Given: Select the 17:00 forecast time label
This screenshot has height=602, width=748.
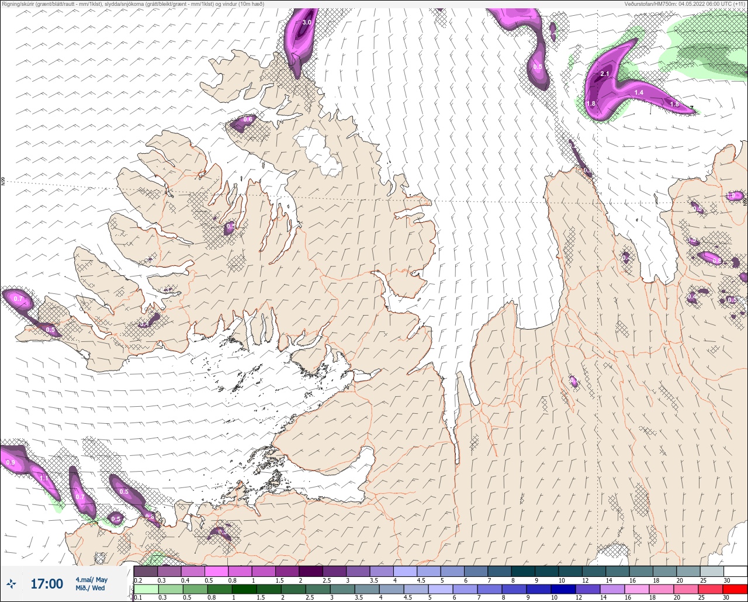Looking at the screenshot, I should pos(47,584).
